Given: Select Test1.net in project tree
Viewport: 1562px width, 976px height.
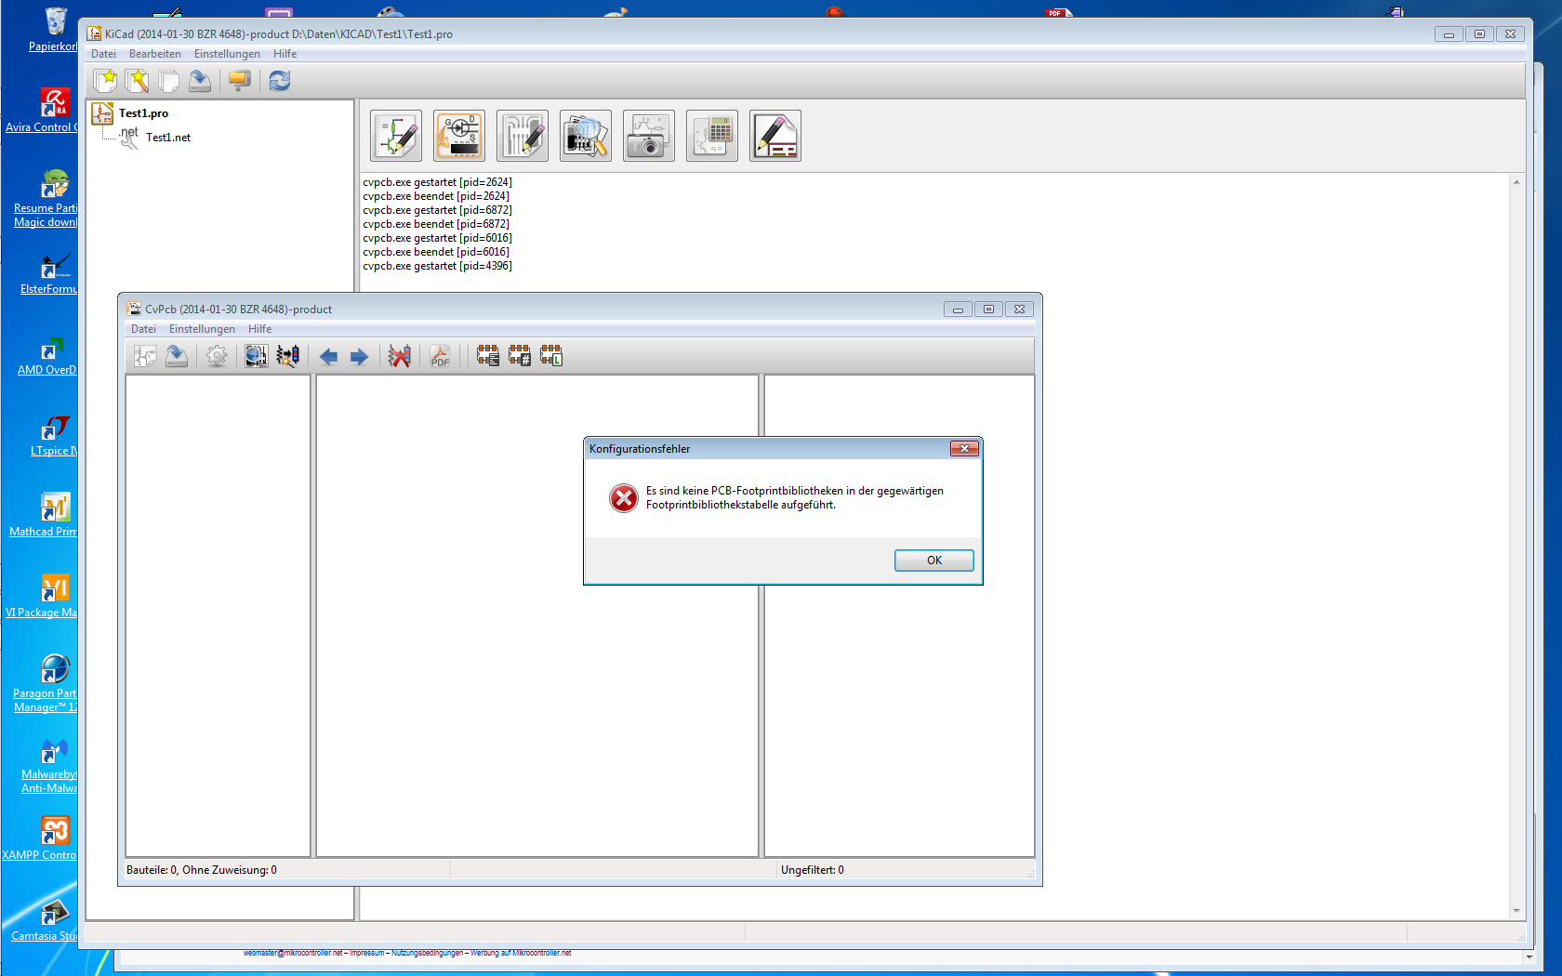Looking at the screenshot, I should [x=167, y=138].
